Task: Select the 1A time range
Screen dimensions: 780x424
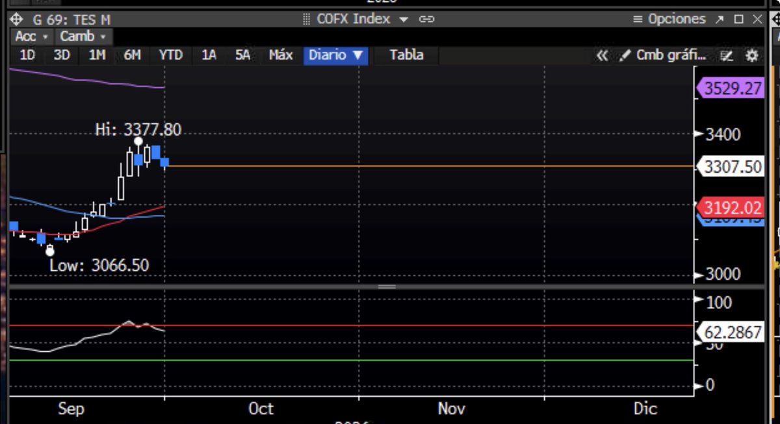Action: coord(209,55)
